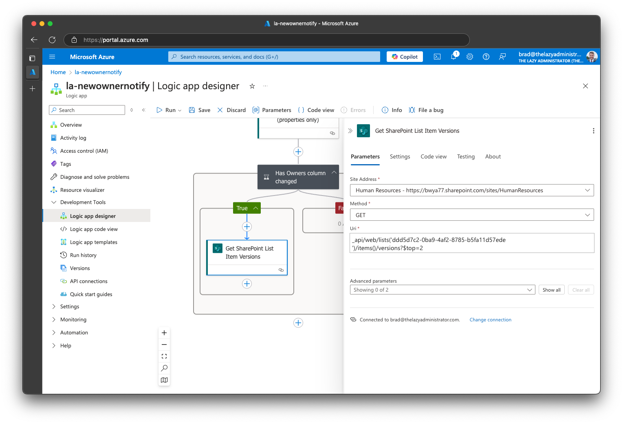Open Get SharePoint List Item Versions action menu
Screen dimensions: 623x424
tap(593, 131)
